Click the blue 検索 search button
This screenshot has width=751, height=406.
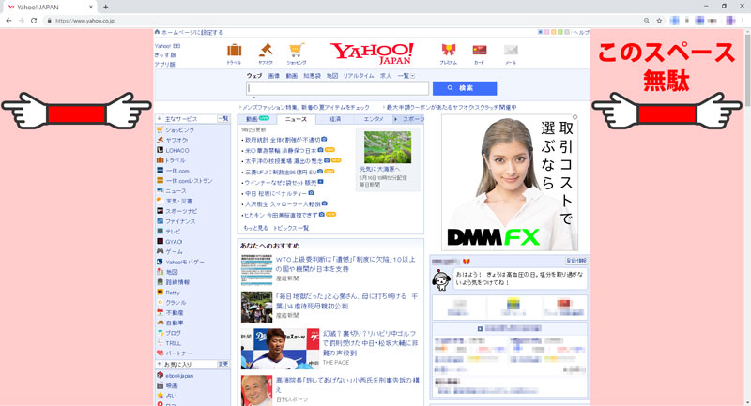tap(465, 88)
